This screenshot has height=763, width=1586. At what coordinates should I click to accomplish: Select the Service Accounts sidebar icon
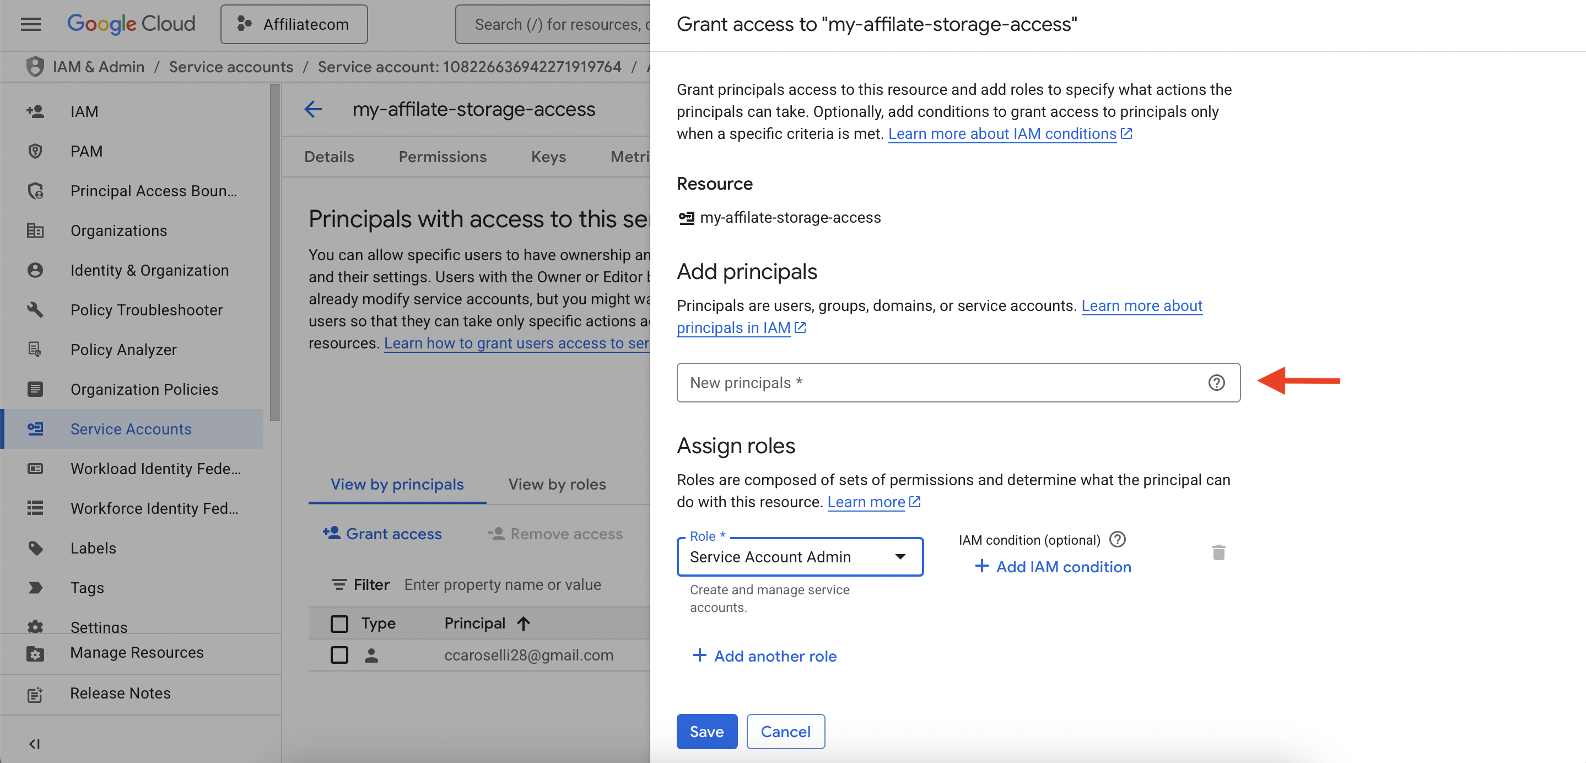pyautogui.click(x=35, y=428)
